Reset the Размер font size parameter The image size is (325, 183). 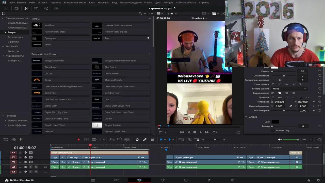[x=320, y=71]
